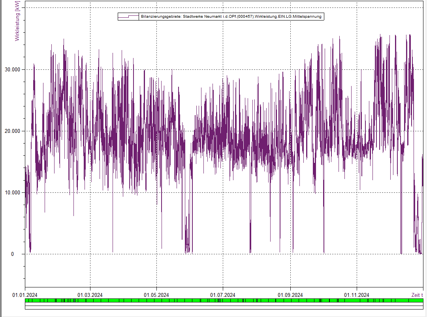Pick the 01.11.2024 date label
This screenshot has height=317, width=427.
[x=357, y=295]
